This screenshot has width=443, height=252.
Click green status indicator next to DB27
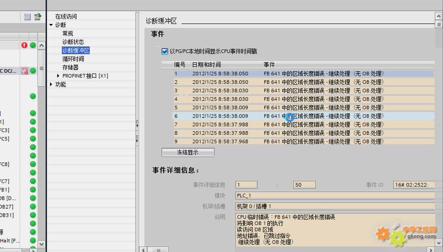[x=33, y=207]
